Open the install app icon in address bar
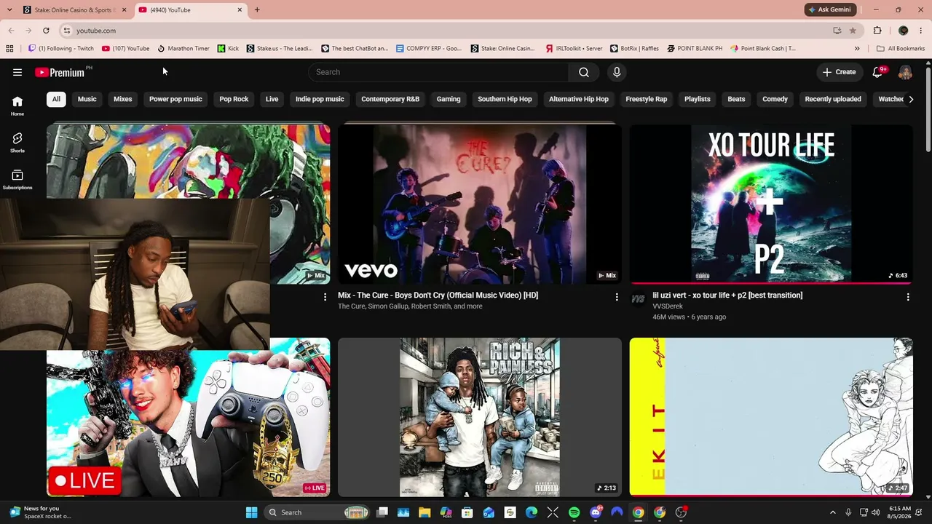Screen dimensions: 932x524 click(x=837, y=31)
